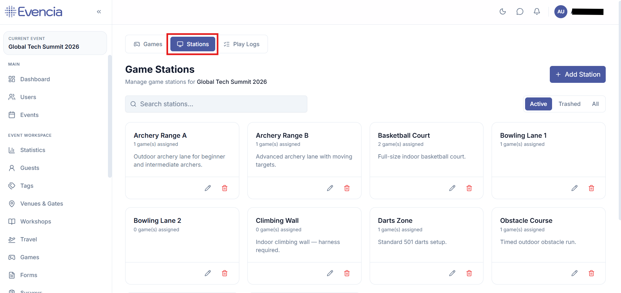Click the Add Station button
This screenshot has height=293, width=621.
tap(577, 74)
